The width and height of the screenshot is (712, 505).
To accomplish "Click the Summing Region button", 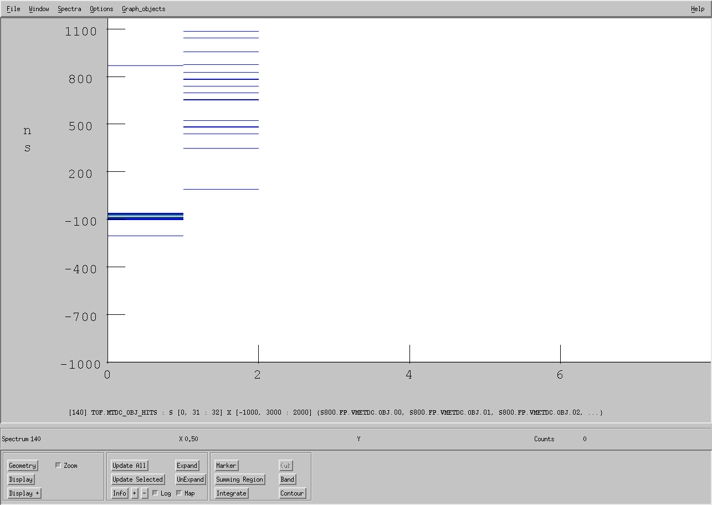I will [x=239, y=480].
